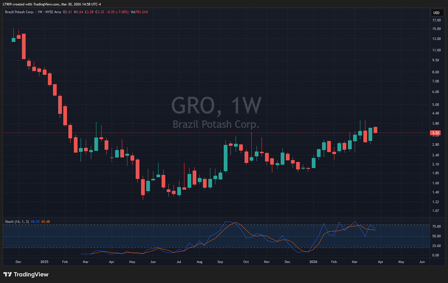Click the 2.40 price axis label
Screen dimensions: 448x283
[x=436, y=155]
